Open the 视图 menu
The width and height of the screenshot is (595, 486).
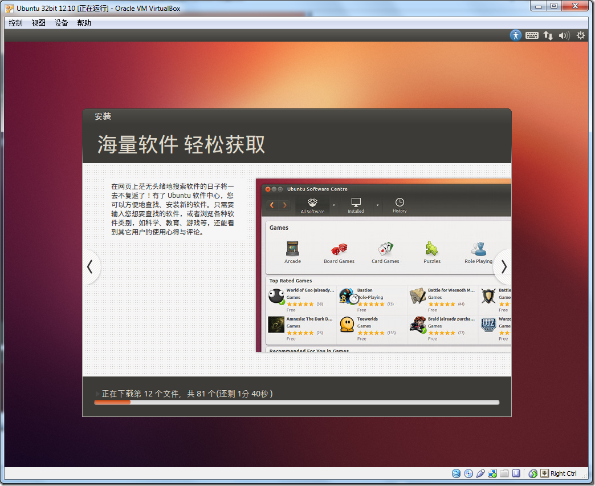click(38, 23)
